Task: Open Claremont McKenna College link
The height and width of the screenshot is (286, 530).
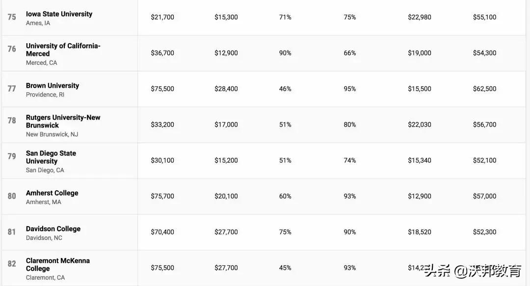Action: point(57,264)
